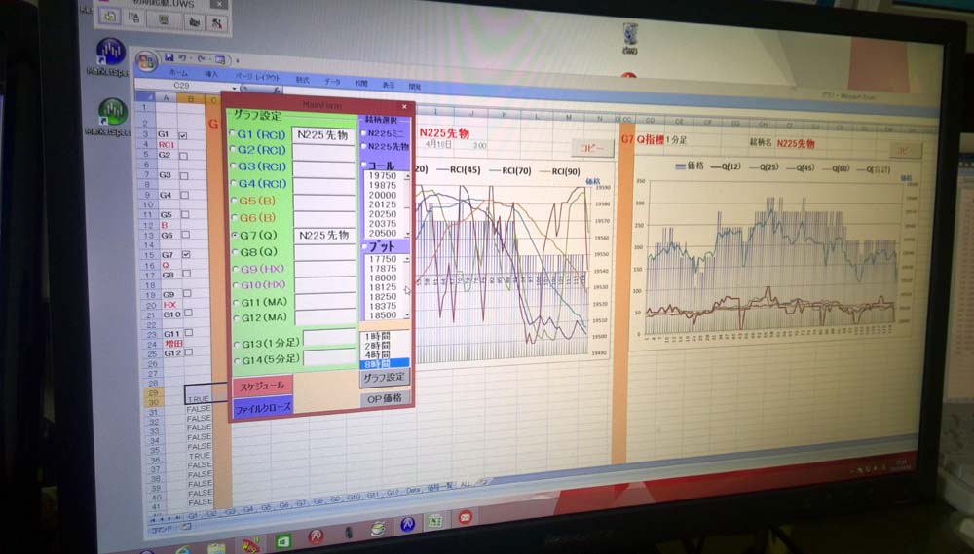
Task: Open the ホーム ribbon tab
Action: coord(179,73)
